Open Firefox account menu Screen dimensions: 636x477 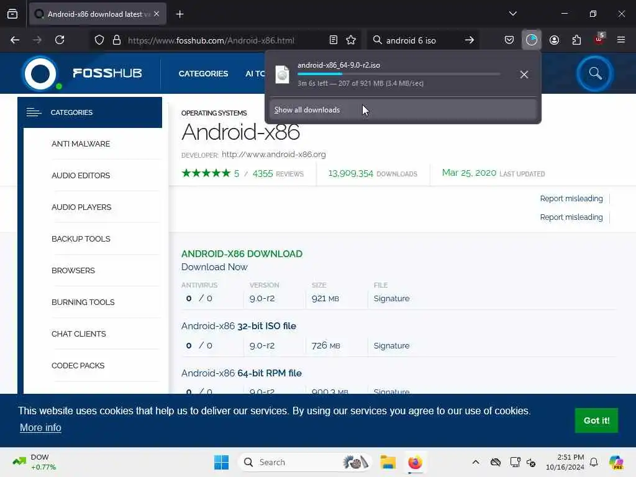(554, 40)
